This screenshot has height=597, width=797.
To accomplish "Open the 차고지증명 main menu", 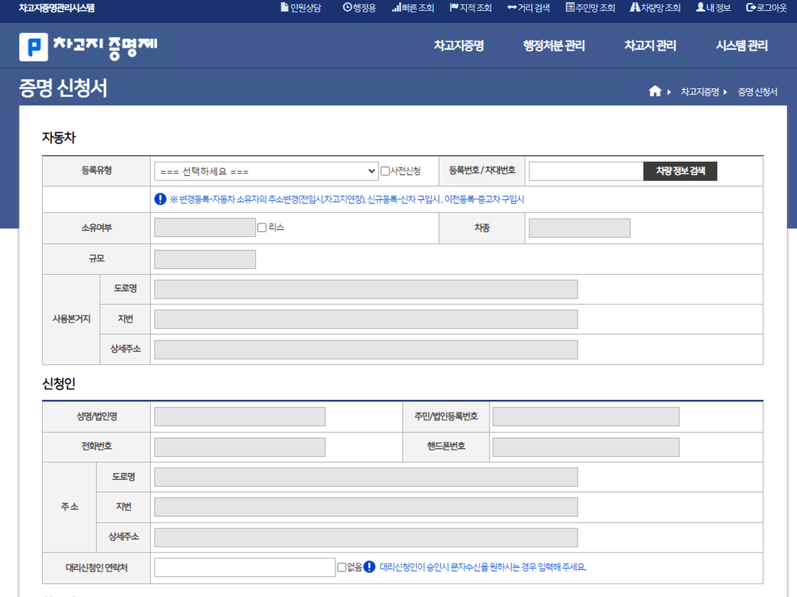I will 459,46.
